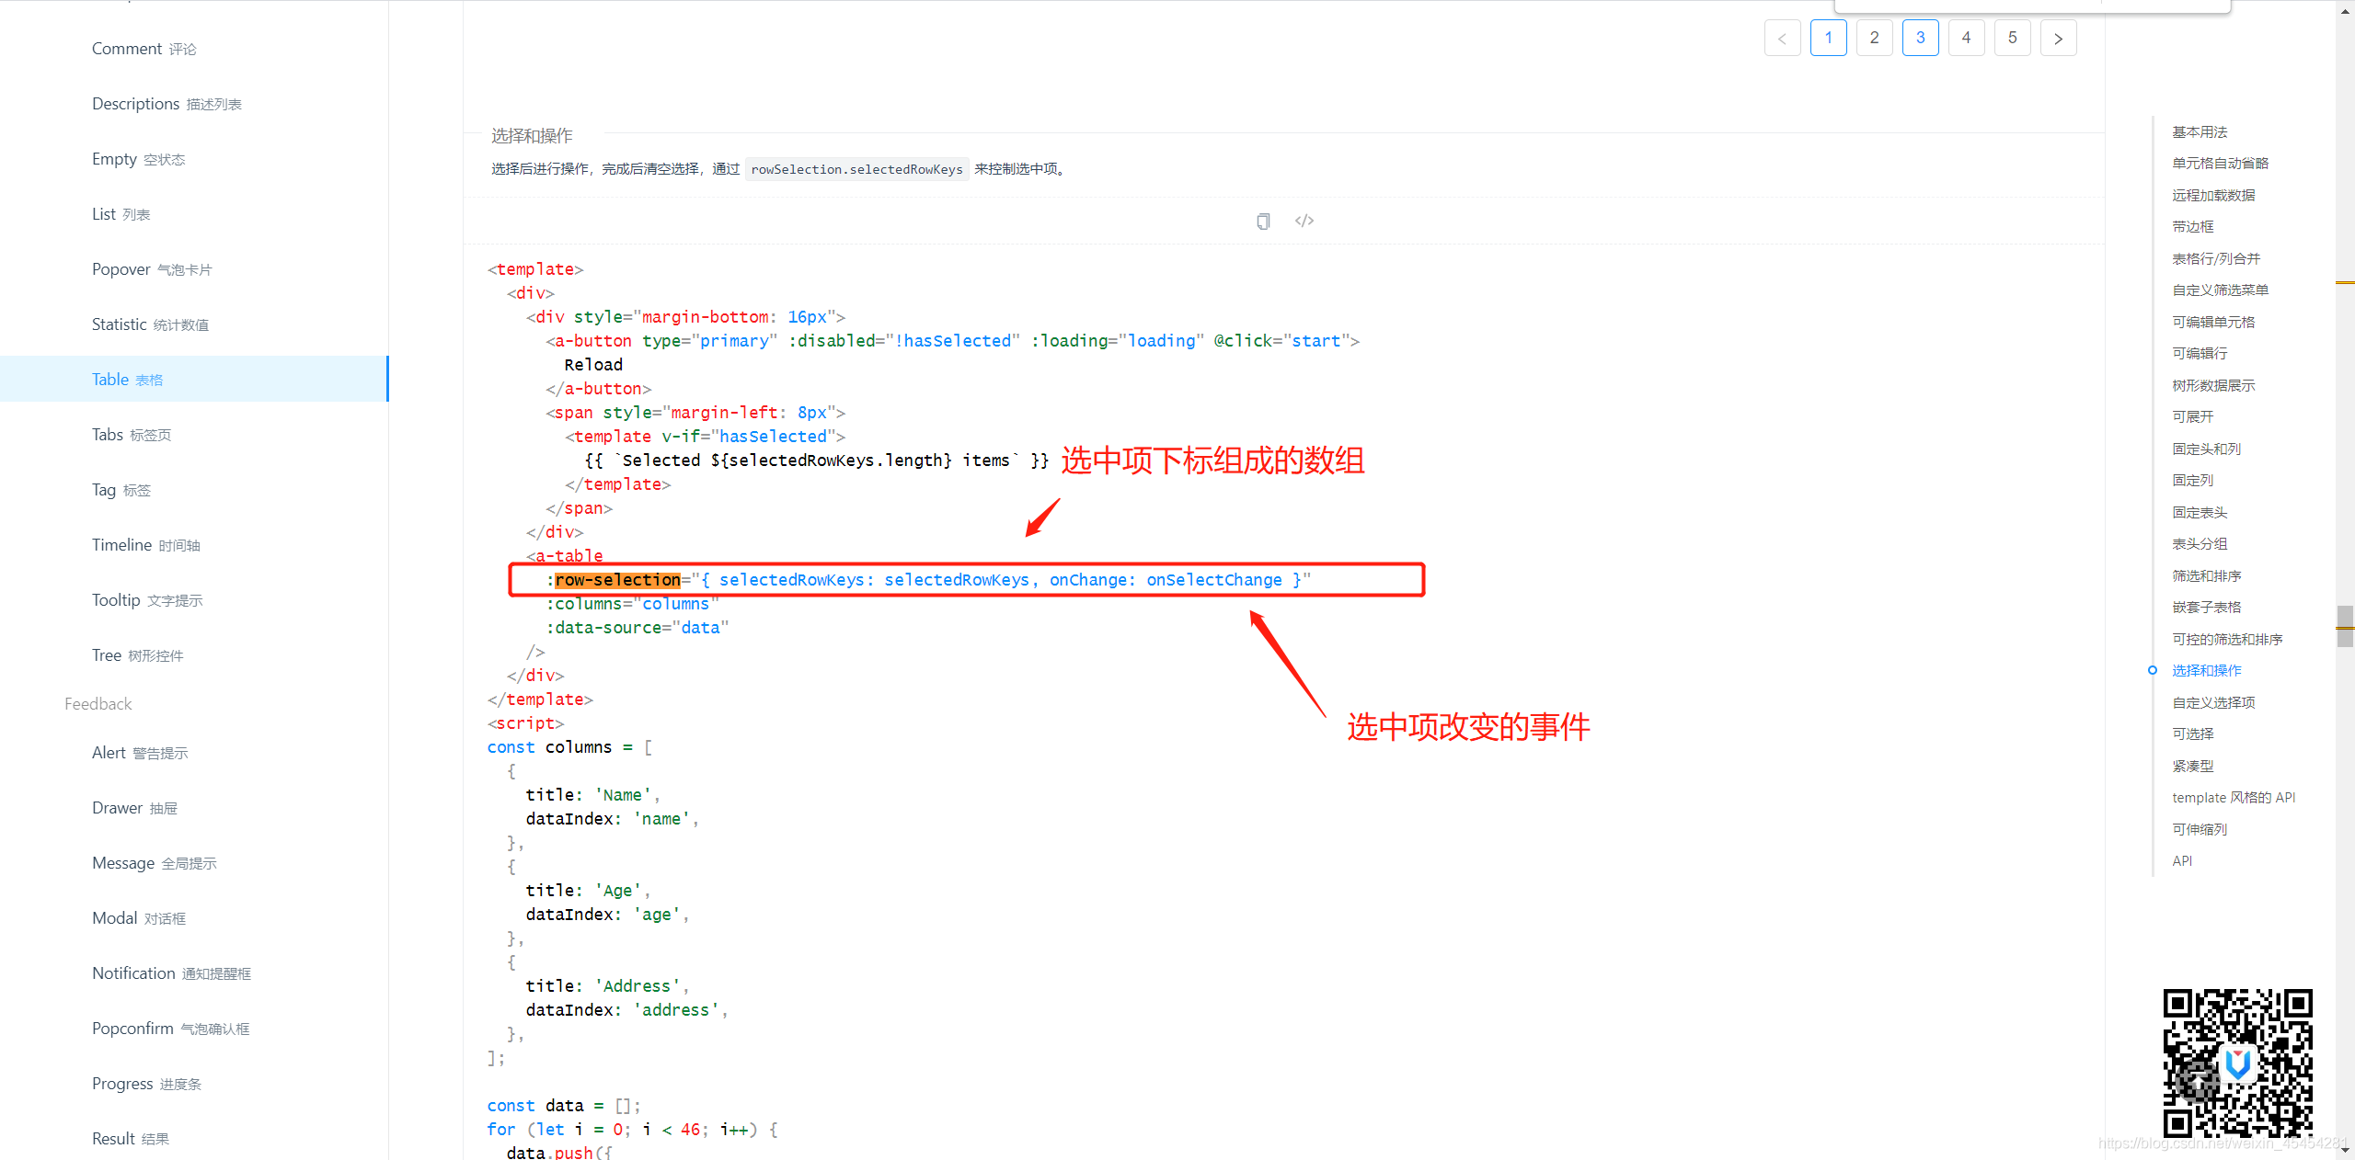2355x1160 pixels.
Task: Open Tabs 标签页 in sidebar menu
Action: tap(131, 435)
